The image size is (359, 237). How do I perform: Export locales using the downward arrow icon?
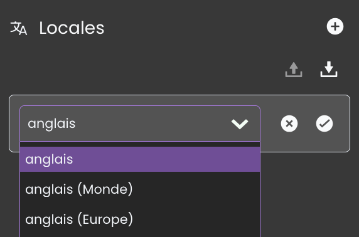click(x=328, y=70)
